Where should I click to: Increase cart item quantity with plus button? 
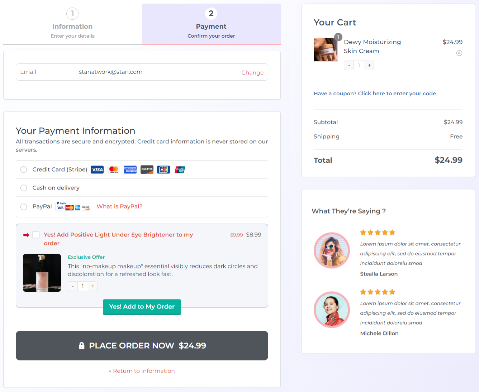pyautogui.click(x=369, y=65)
